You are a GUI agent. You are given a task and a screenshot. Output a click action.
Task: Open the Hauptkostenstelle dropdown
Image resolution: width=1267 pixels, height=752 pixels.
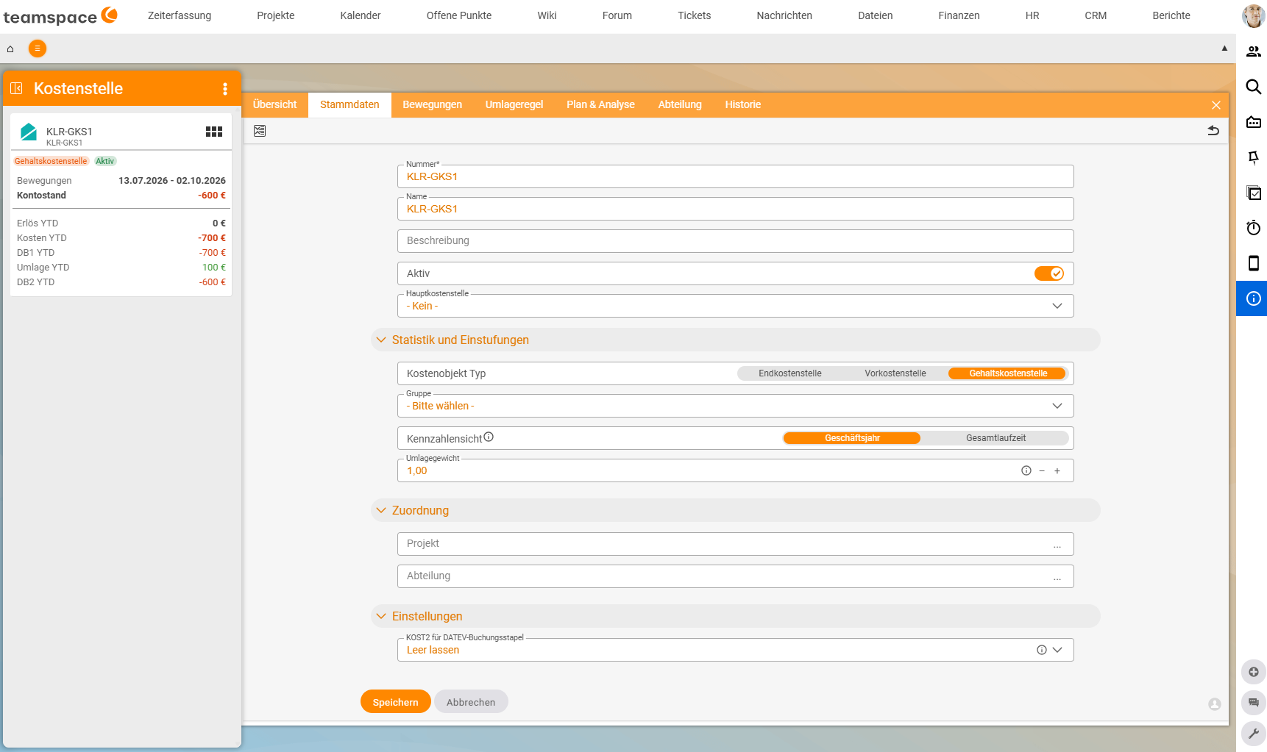(736, 306)
